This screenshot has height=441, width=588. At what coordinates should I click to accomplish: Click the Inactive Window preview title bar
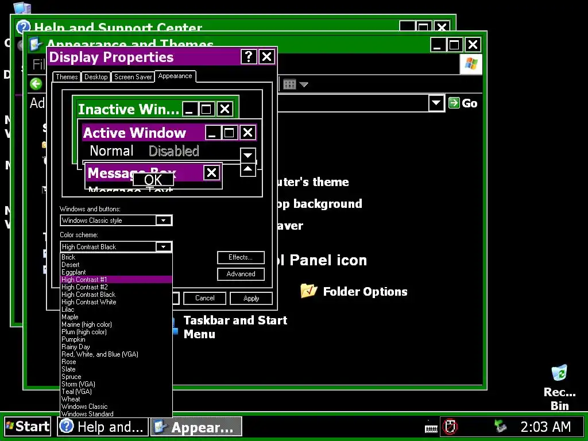[x=156, y=109]
